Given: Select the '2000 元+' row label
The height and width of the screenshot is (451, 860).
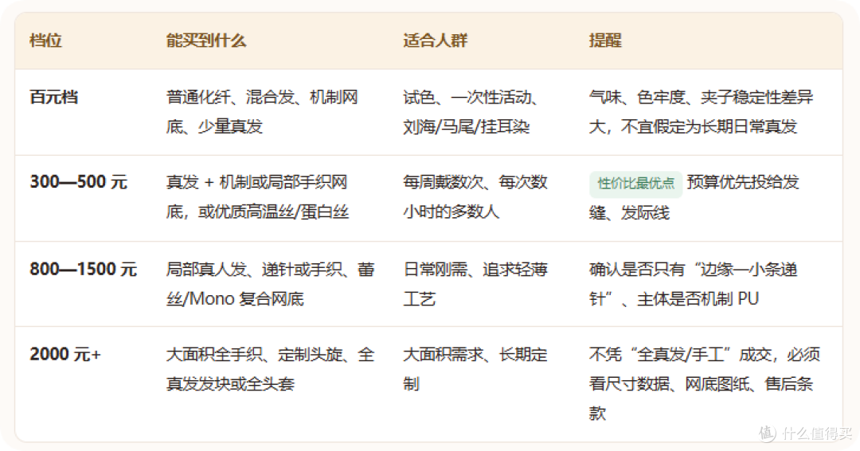Looking at the screenshot, I should coord(65,354).
